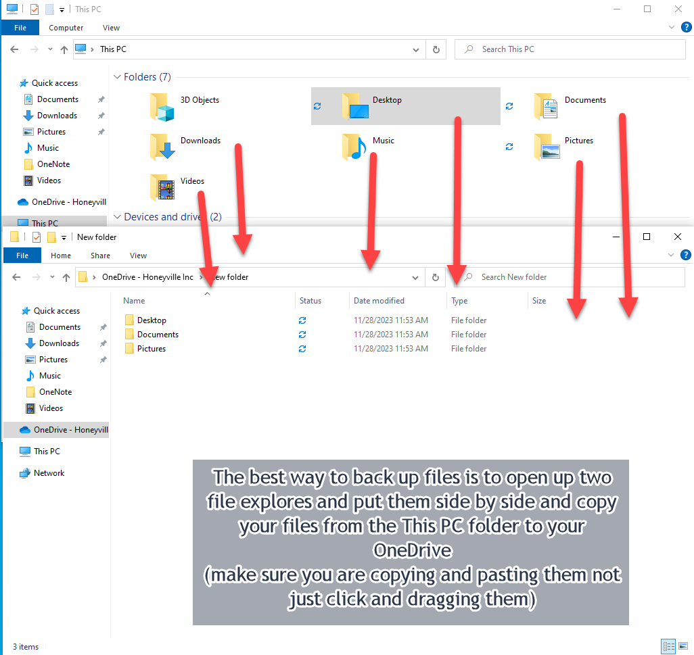The height and width of the screenshot is (655, 694).
Task: Select the Pictures row in New folder list
Action: tap(305, 349)
